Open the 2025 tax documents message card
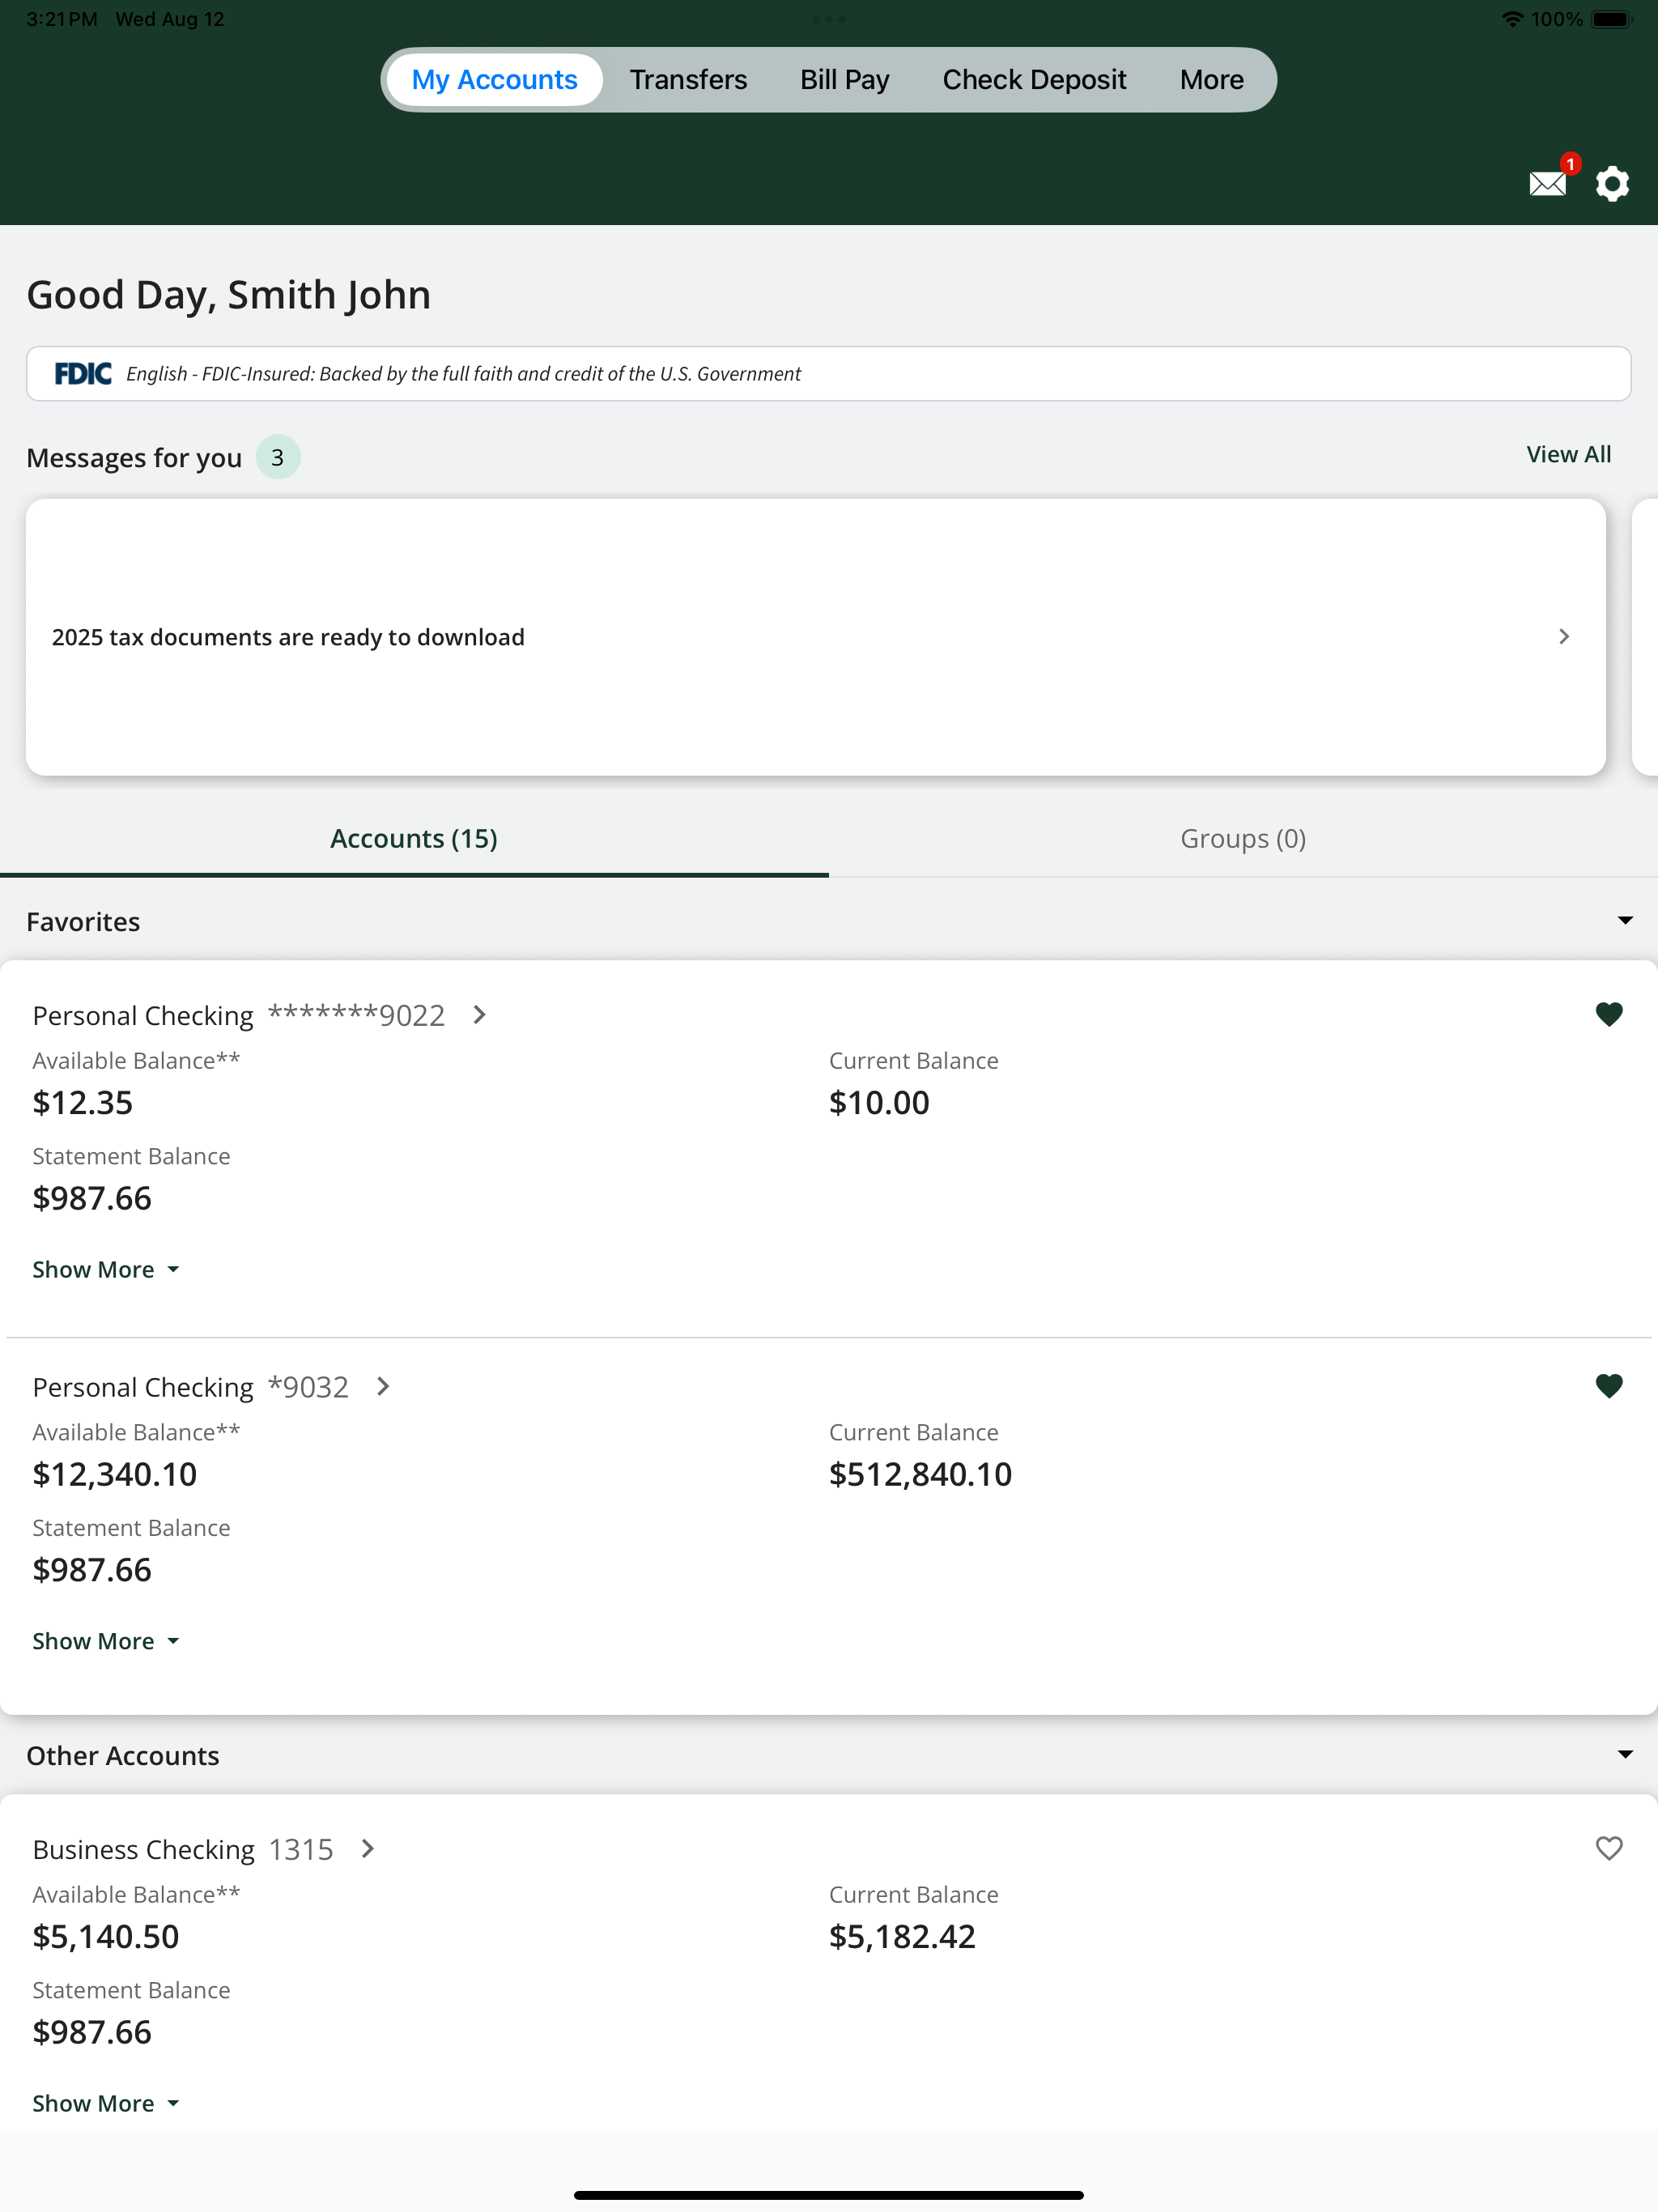 pos(816,637)
